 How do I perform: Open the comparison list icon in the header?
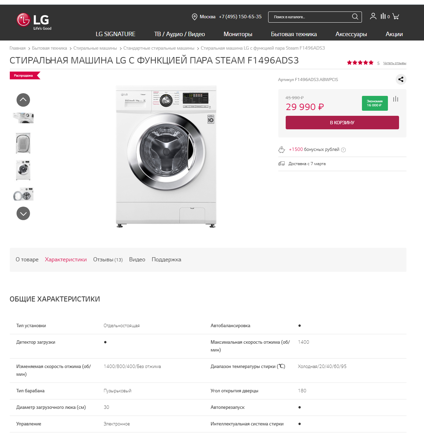point(384,16)
